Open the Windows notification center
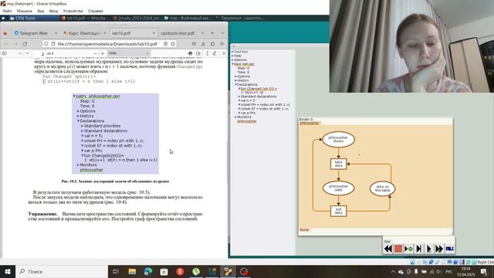The height and width of the screenshot is (278, 494). click(484, 271)
